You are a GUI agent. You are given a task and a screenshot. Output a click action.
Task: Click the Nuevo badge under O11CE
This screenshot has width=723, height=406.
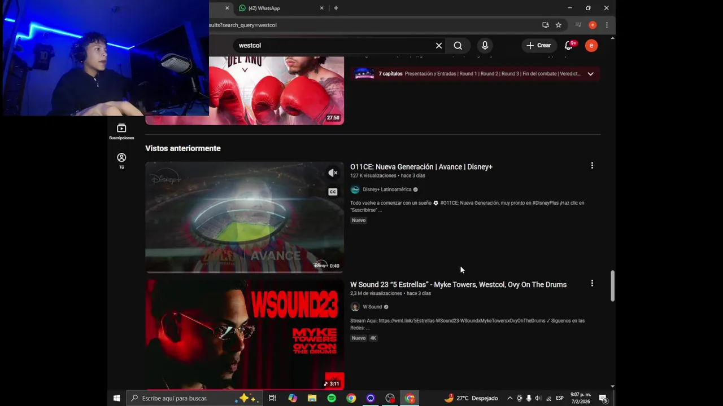pyautogui.click(x=359, y=220)
